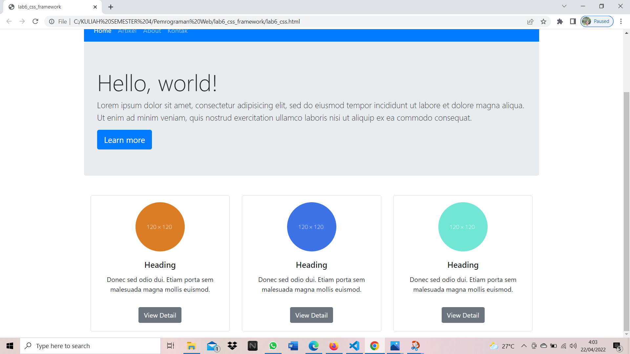630x354 pixels.
Task: Open the Chrome three-dot menu
Action: tap(621, 21)
